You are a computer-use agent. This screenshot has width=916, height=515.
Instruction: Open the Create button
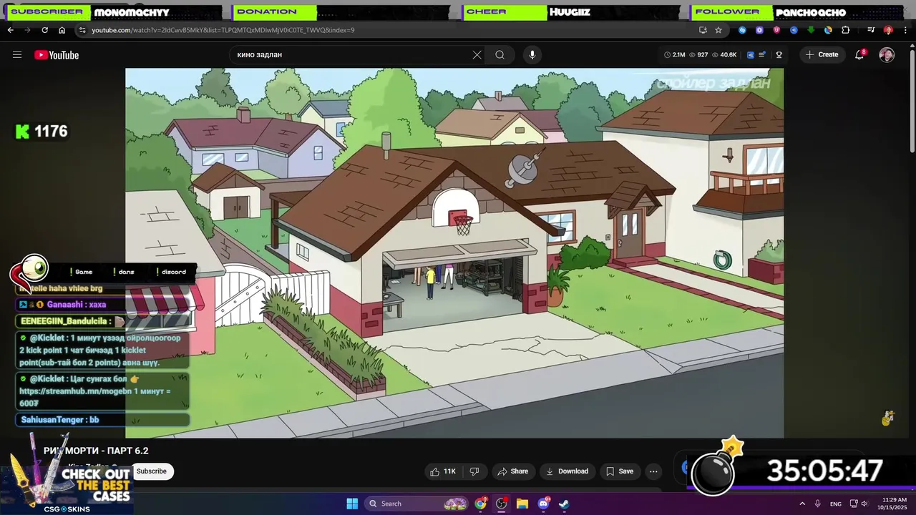(x=822, y=55)
